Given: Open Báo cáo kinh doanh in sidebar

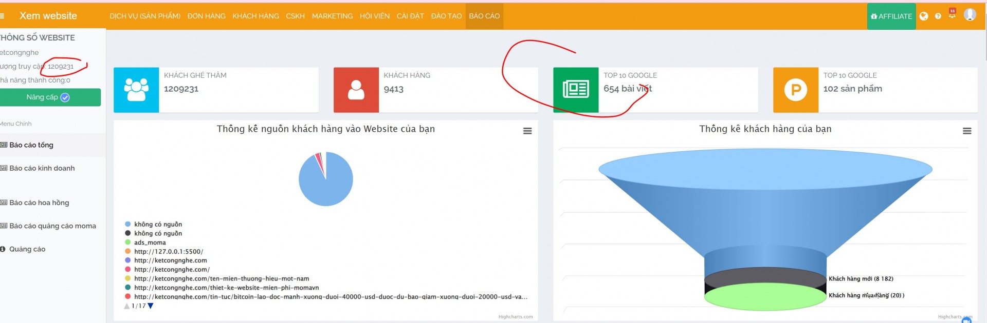Looking at the screenshot, I should pyautogui.click(x=42, y=168).
